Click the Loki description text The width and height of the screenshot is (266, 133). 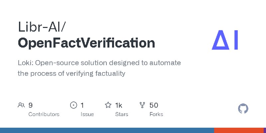pyautogui.click(x=99, y=68)
